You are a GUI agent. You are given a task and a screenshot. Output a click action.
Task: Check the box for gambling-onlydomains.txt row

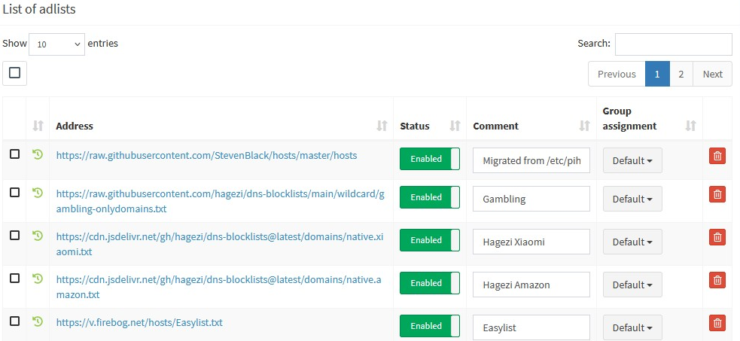tap(14, 193)
